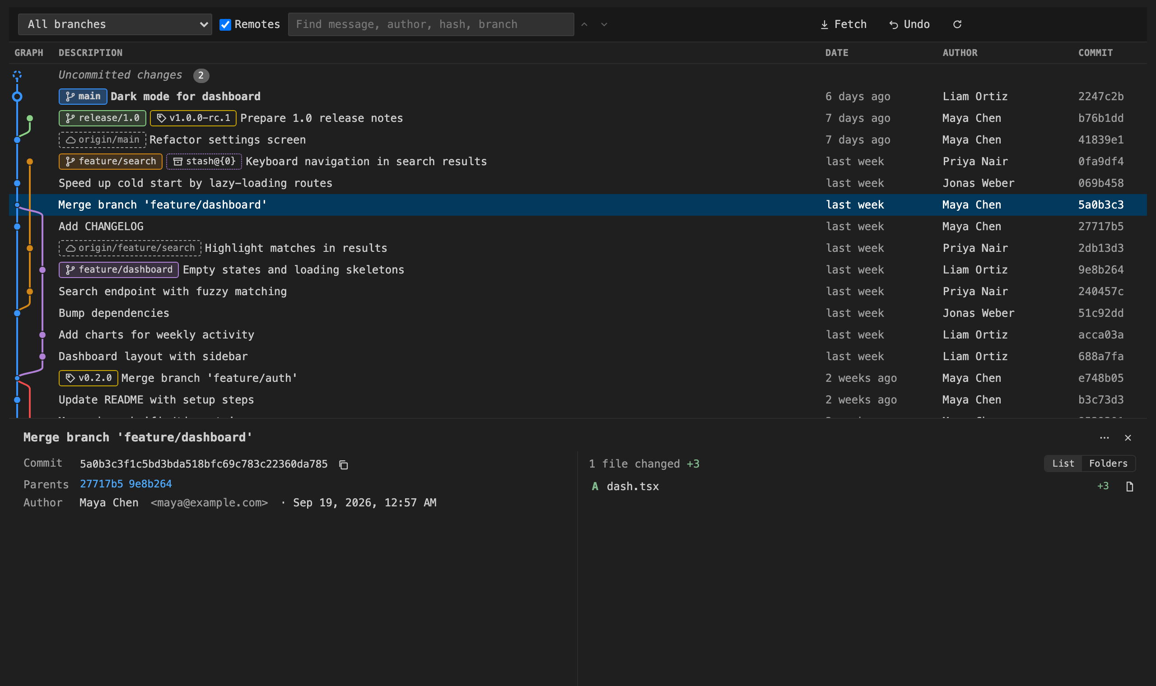Select the Merge branch 'feature/auth' commit

[578, 378]
